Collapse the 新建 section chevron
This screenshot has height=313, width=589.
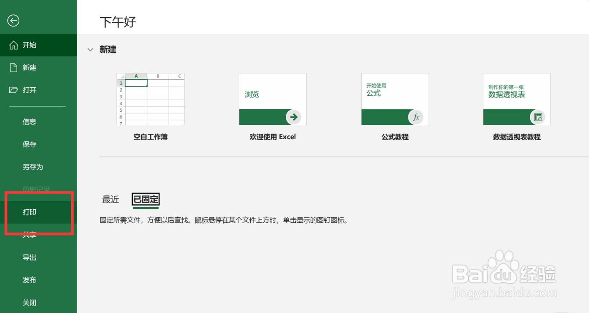90,50
